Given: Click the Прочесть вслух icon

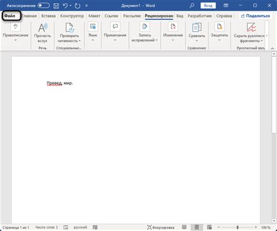Looking at the screenshot, I should 43,27.
